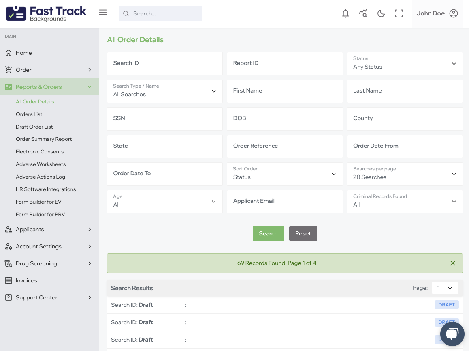This screenshot has height=351, width=469.
Task: Open the Criminal Records Found dropdown
Action: 405,202
